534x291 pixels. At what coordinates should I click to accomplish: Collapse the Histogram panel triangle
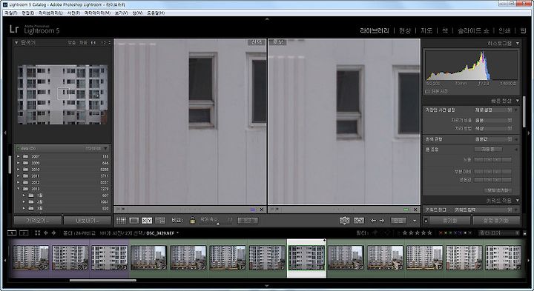[518, 43]
